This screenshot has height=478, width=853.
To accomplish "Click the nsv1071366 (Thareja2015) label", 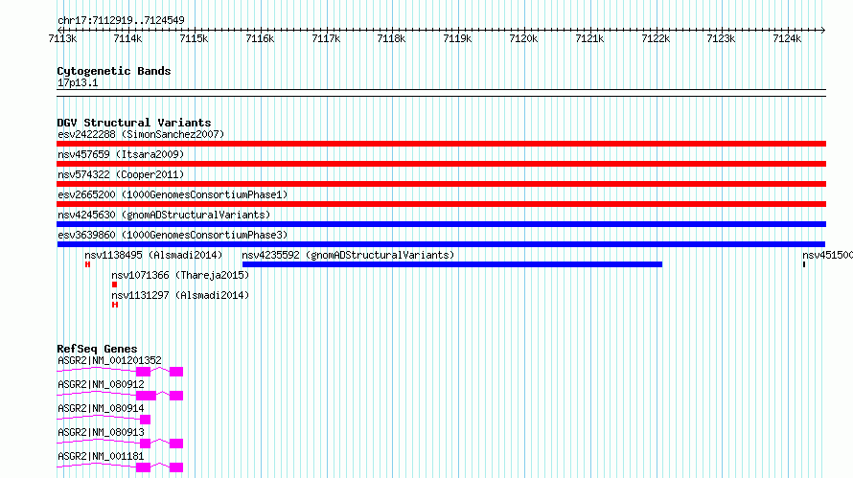I will click(x=180, y=275).
